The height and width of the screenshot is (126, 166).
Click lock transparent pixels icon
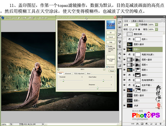[130, 29]
